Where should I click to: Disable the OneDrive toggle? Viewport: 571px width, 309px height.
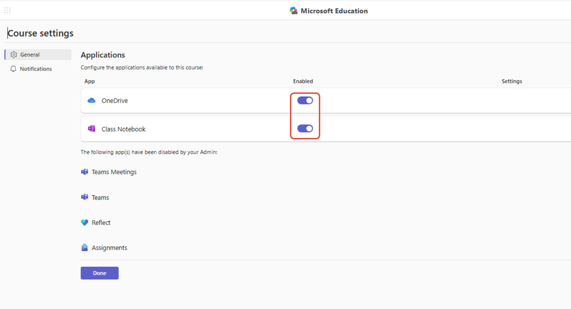click(x=305, y=101)
